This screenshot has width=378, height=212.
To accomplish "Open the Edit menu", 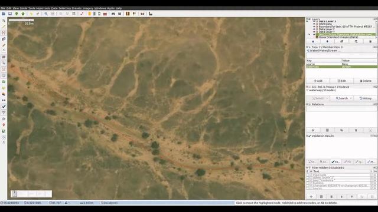I will pyautogui.click(x=9, y=8).
